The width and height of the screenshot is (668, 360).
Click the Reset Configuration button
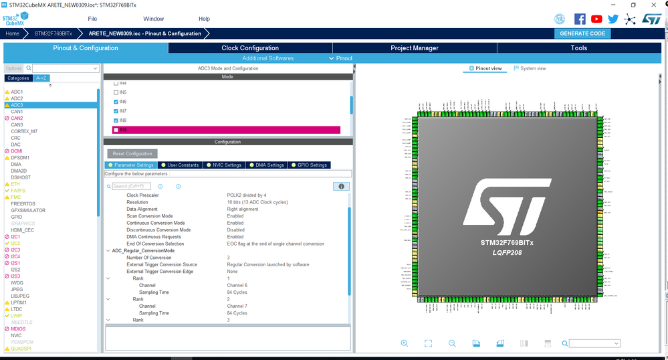point(132,153)
